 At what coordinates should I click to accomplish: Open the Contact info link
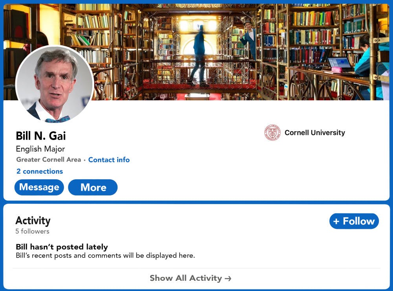pyautogui.click(x=109, y=160)
